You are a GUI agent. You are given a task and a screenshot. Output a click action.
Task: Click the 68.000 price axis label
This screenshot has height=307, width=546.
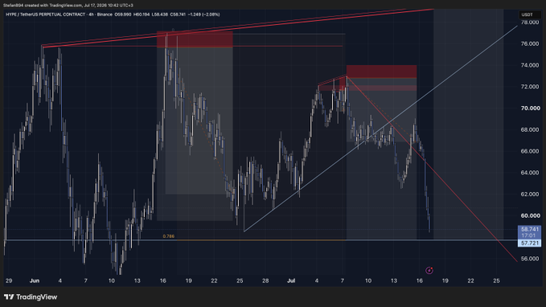530,130
